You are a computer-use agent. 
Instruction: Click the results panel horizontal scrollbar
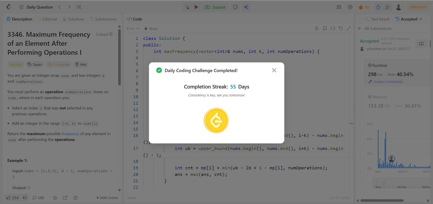click(x=382, y=200)
